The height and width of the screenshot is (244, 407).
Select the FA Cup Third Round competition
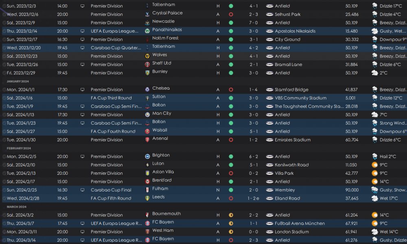111,98
